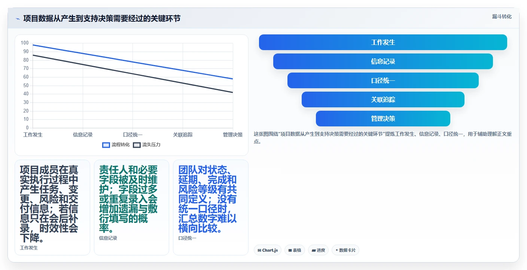
Task: Click the 流失压力 legend label
Action: click(x=151, y=145)
